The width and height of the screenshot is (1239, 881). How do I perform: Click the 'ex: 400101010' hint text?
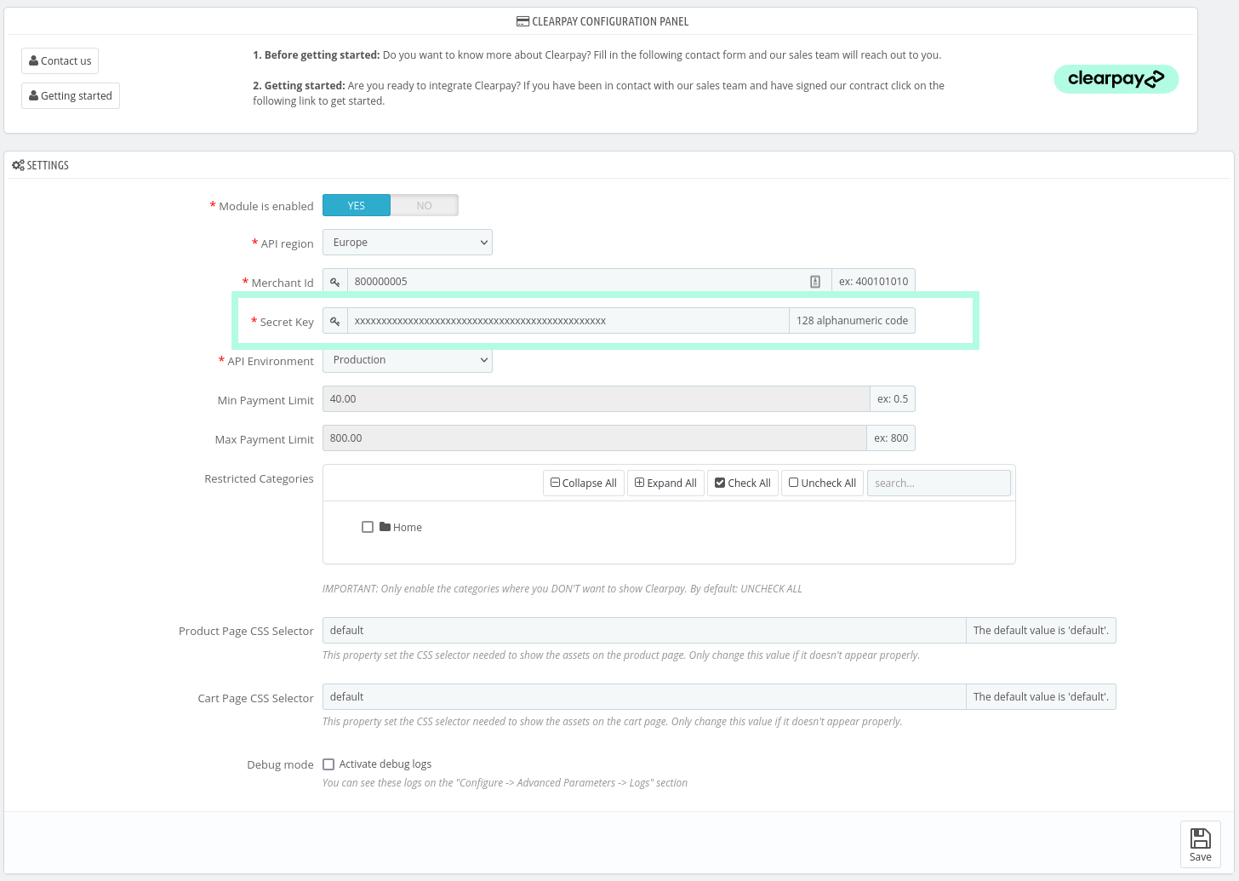point(873,282)
